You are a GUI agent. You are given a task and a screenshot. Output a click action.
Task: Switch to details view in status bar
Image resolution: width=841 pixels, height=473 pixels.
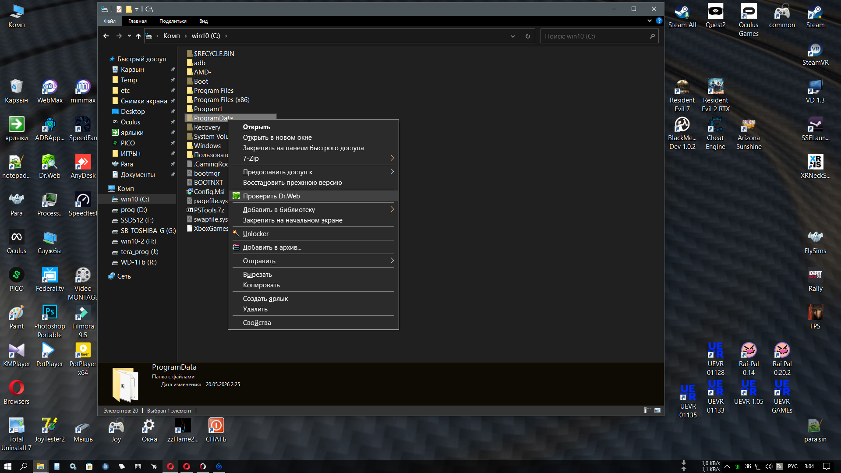pos(647,410)
